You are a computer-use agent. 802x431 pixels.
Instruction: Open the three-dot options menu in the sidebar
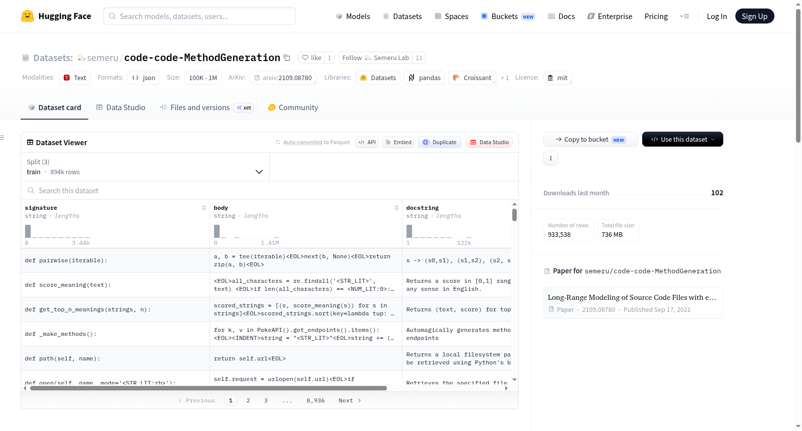(551, 158)
